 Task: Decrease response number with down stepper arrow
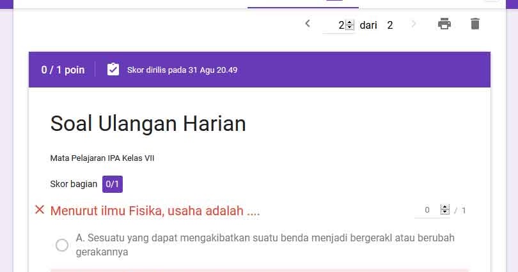350,27
